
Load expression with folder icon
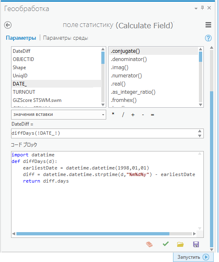pos(180,244)
